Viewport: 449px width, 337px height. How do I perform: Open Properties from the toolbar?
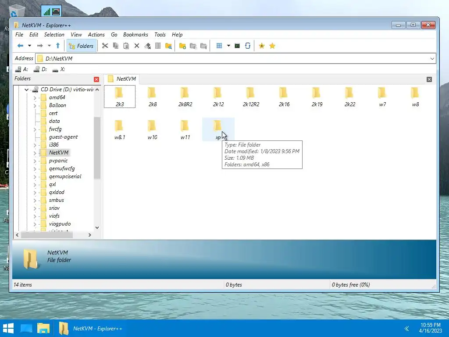pos(158,46)
